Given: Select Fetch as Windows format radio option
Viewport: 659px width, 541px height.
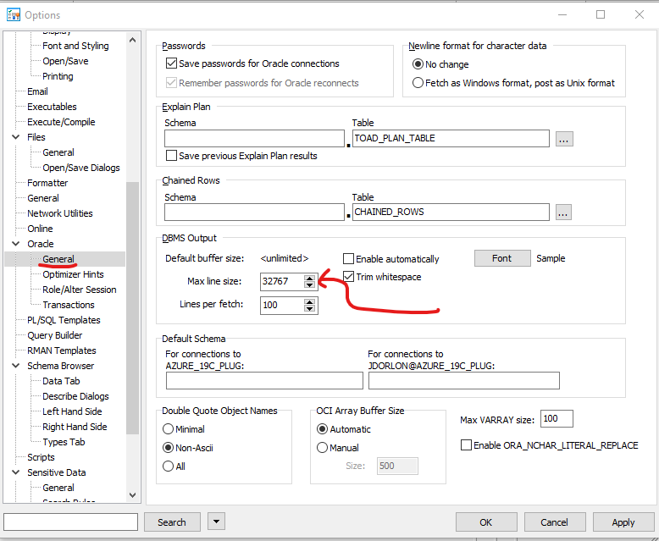Looking at the screenshot, I should click(418, 83).
